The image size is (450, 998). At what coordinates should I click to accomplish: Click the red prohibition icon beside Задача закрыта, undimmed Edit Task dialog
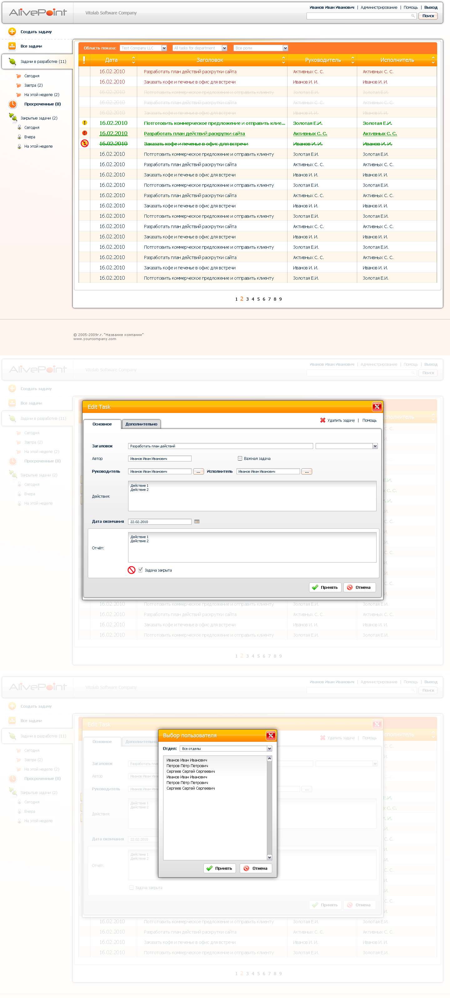(132, 570)
